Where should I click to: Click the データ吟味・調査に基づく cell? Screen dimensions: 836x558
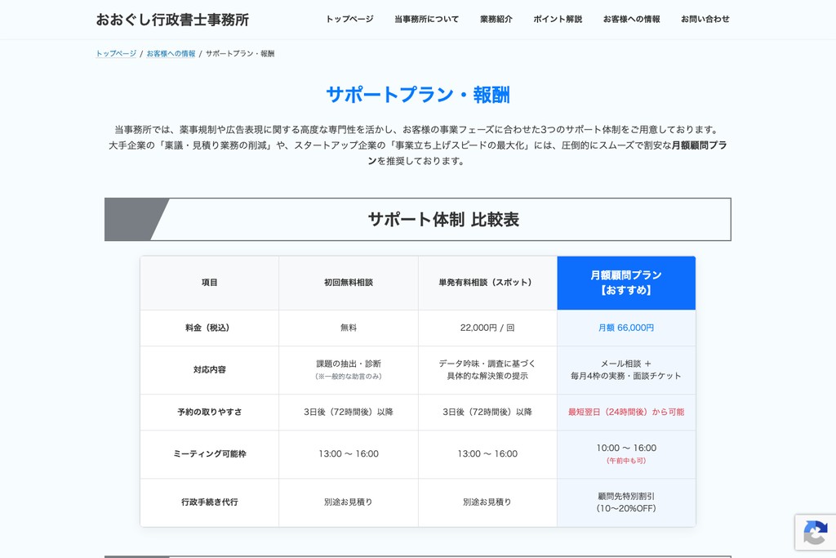[x=487, y=370]
